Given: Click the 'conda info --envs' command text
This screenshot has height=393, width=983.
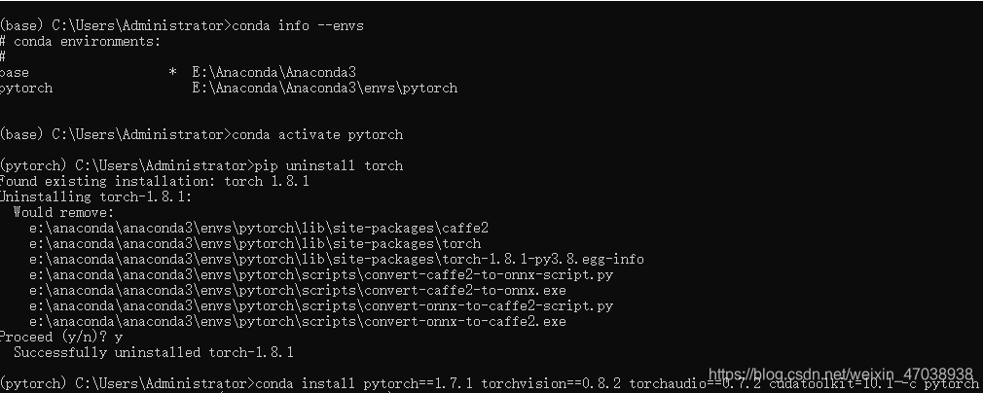Looking at the screenshot, I should 298,25.
